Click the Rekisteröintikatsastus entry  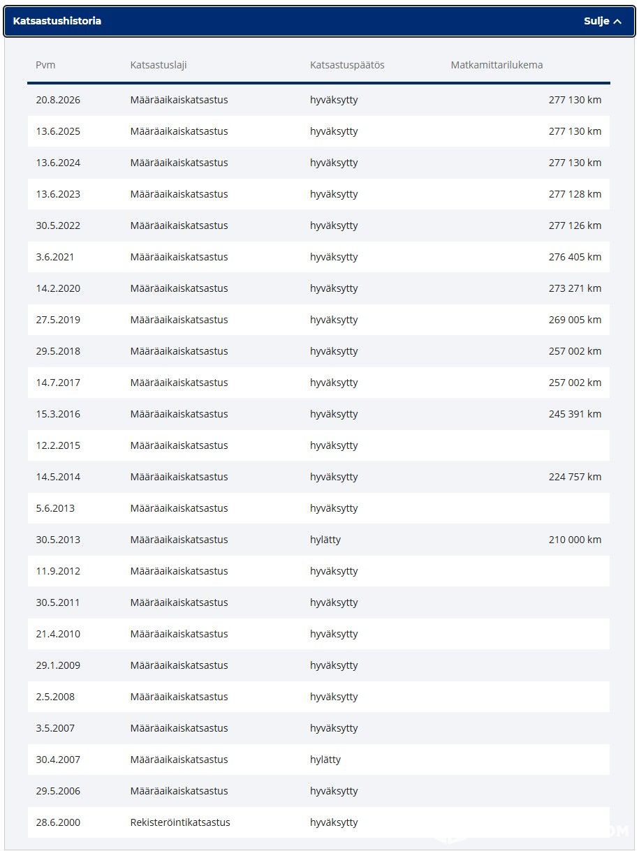(180, 822)
